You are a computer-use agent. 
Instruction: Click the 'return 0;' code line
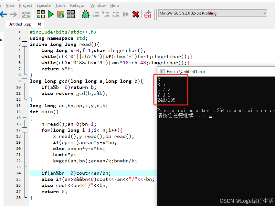(x=54, y=191)
